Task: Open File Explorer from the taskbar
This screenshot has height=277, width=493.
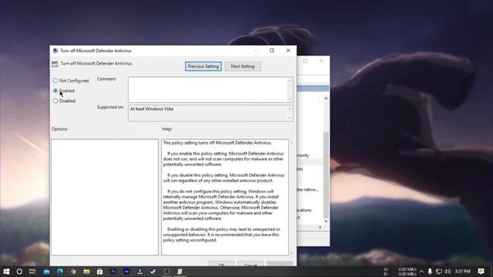Action: [86, 272]
